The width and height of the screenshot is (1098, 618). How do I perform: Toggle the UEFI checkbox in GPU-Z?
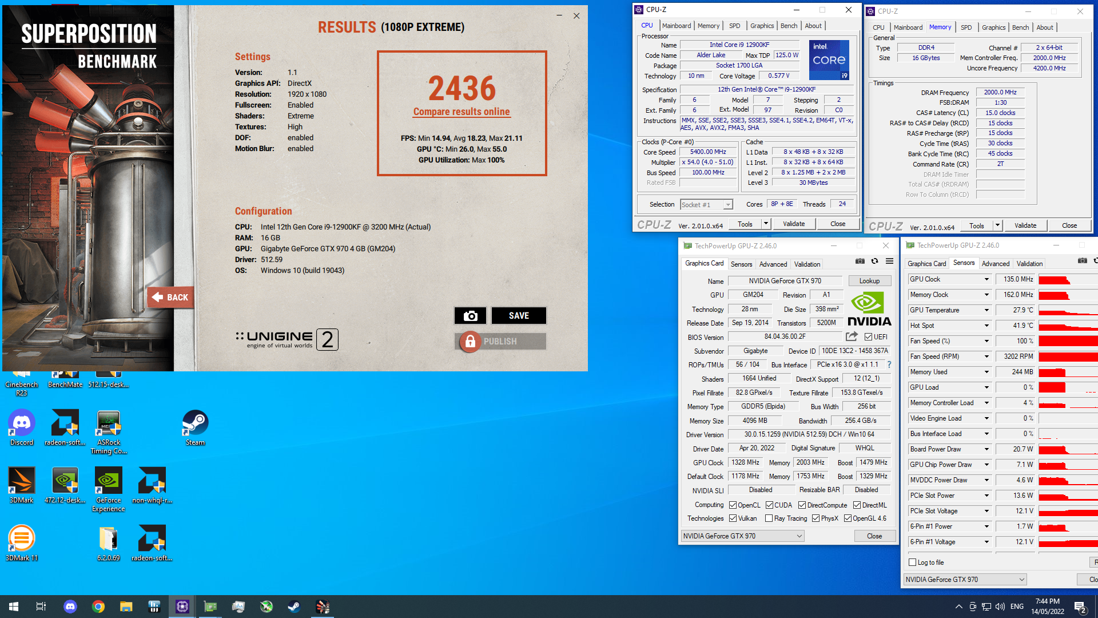[x=869, y=337]
